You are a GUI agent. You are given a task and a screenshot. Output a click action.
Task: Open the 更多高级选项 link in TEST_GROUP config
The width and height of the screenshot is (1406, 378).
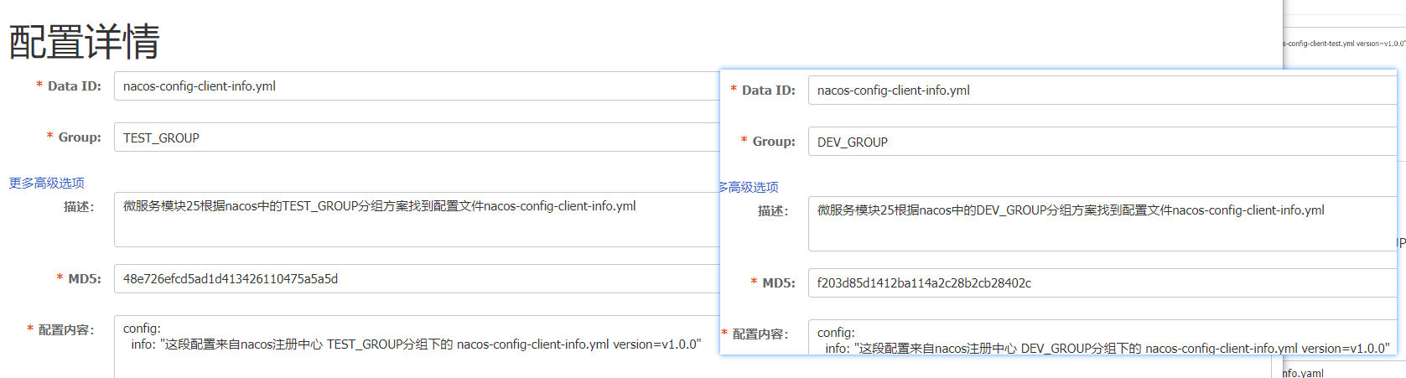tap(47, 183)
